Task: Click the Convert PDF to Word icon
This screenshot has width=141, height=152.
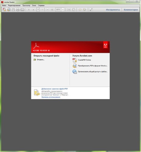Action: pos(74,66)
